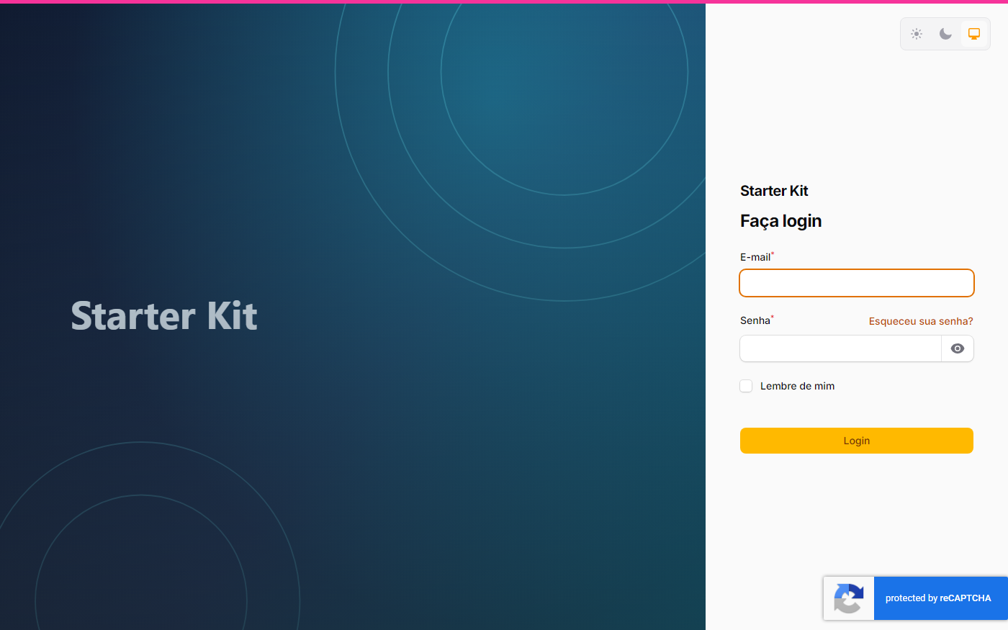The width and height of the screenshot is (1008, 630).
Task: Click the reCAPTCHA logo badge
Action: click(849, 598)
